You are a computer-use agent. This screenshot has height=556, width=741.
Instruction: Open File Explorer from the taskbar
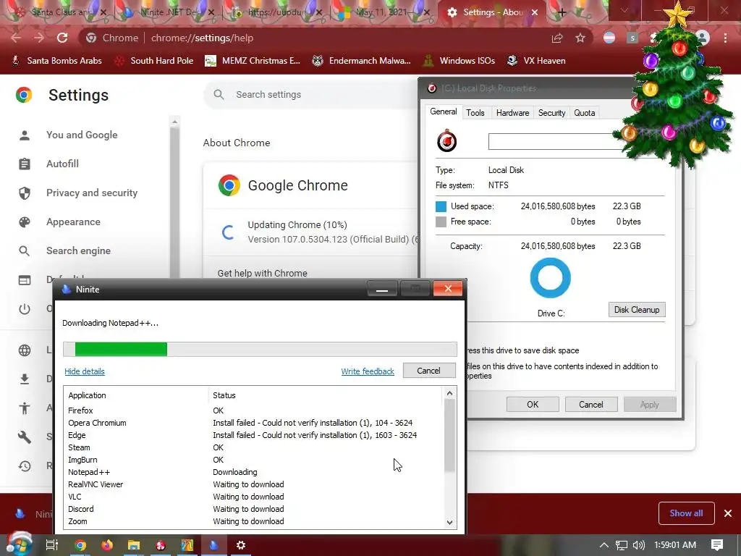[134, 545]
